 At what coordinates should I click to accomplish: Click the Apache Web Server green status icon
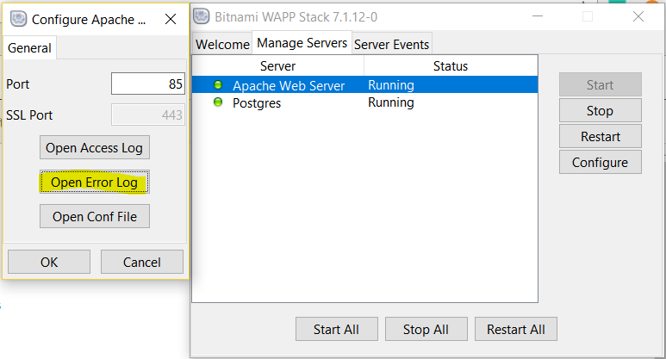[218, 85]
